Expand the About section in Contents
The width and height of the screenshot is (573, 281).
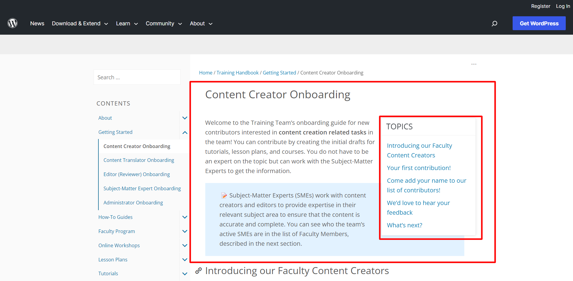pyautogui.click(x=184, y=118)
